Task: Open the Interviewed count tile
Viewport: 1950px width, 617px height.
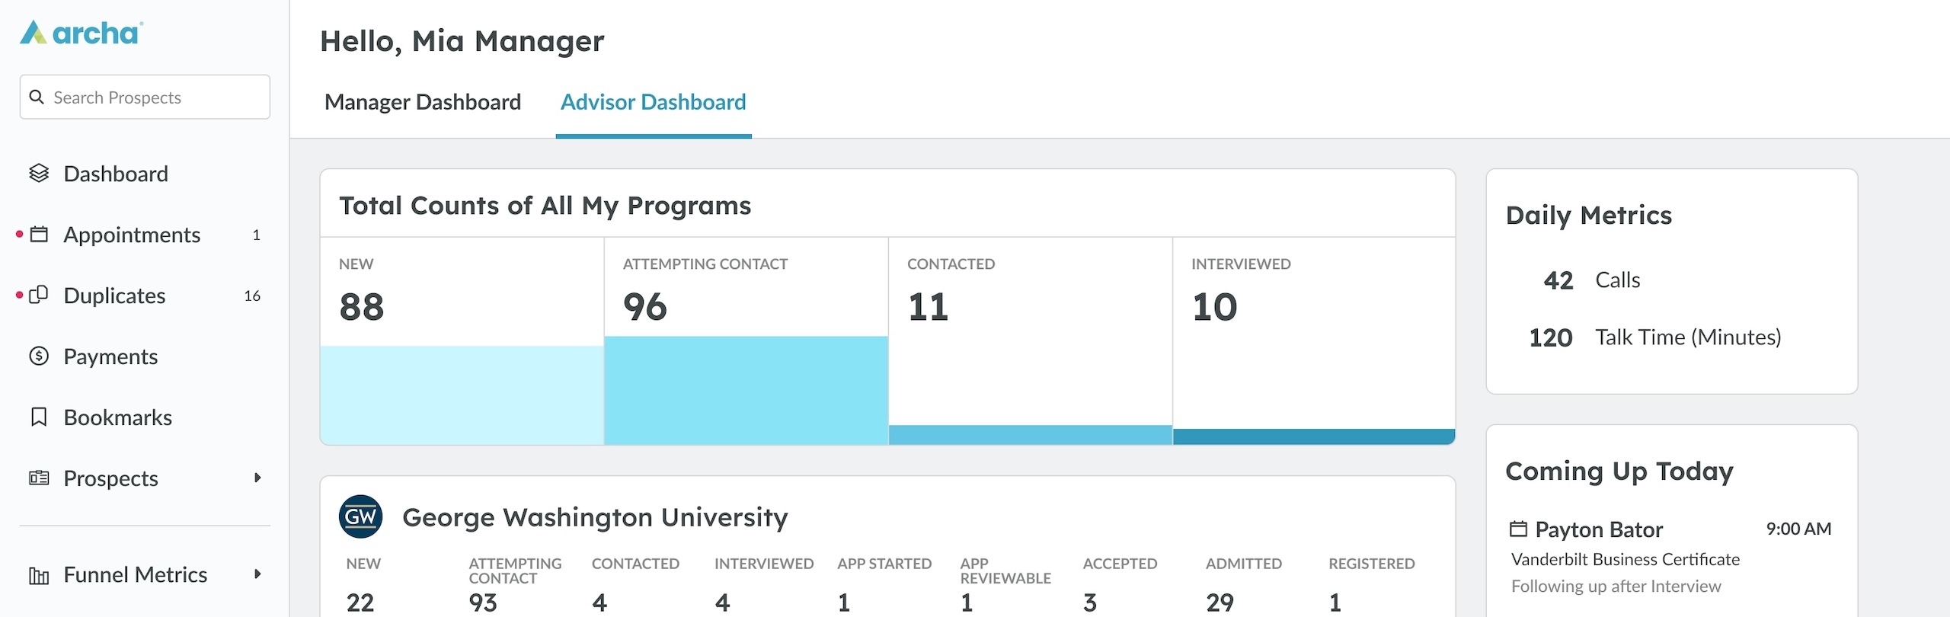Action: pos(1314,305)
